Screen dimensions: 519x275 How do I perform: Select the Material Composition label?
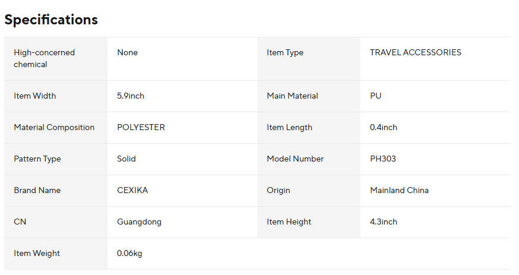pos(54,127)
